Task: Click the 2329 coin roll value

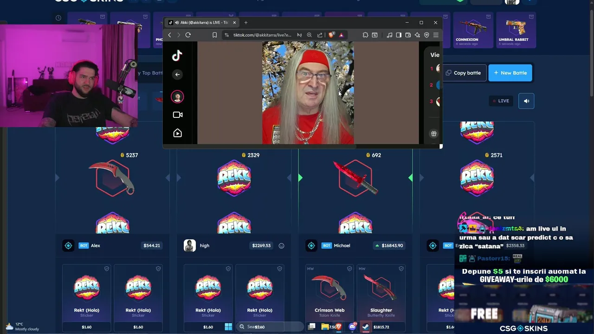Action: [x=253, y=155]
